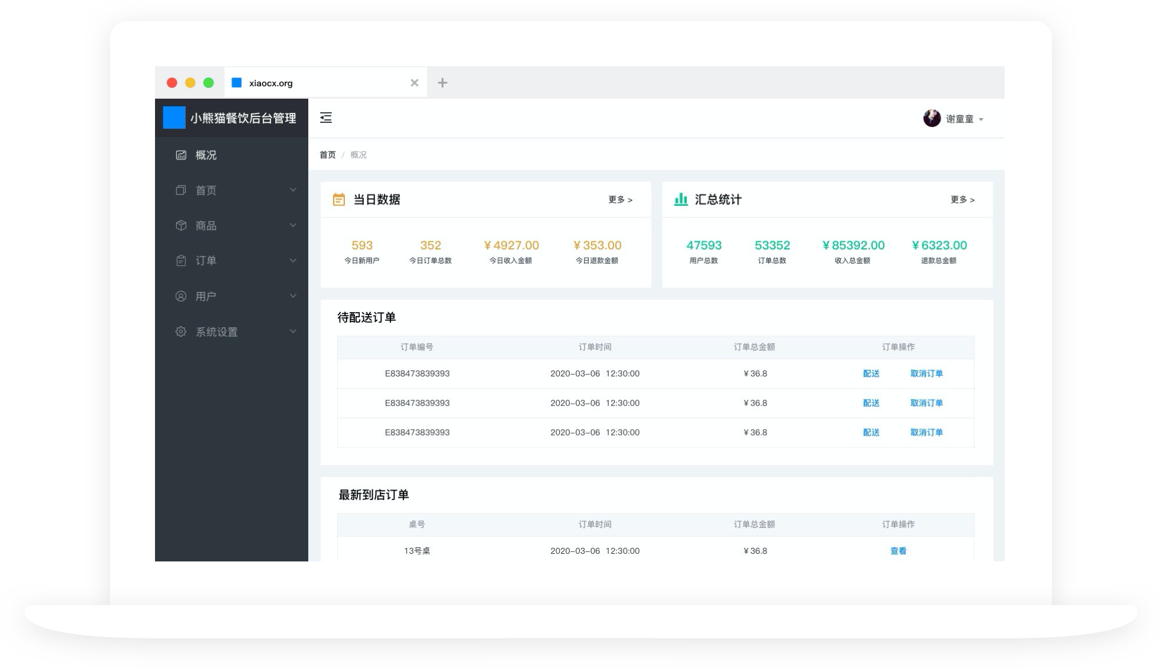
Task: Close the xiaocx.org browser tab
Action: (414, 83)
